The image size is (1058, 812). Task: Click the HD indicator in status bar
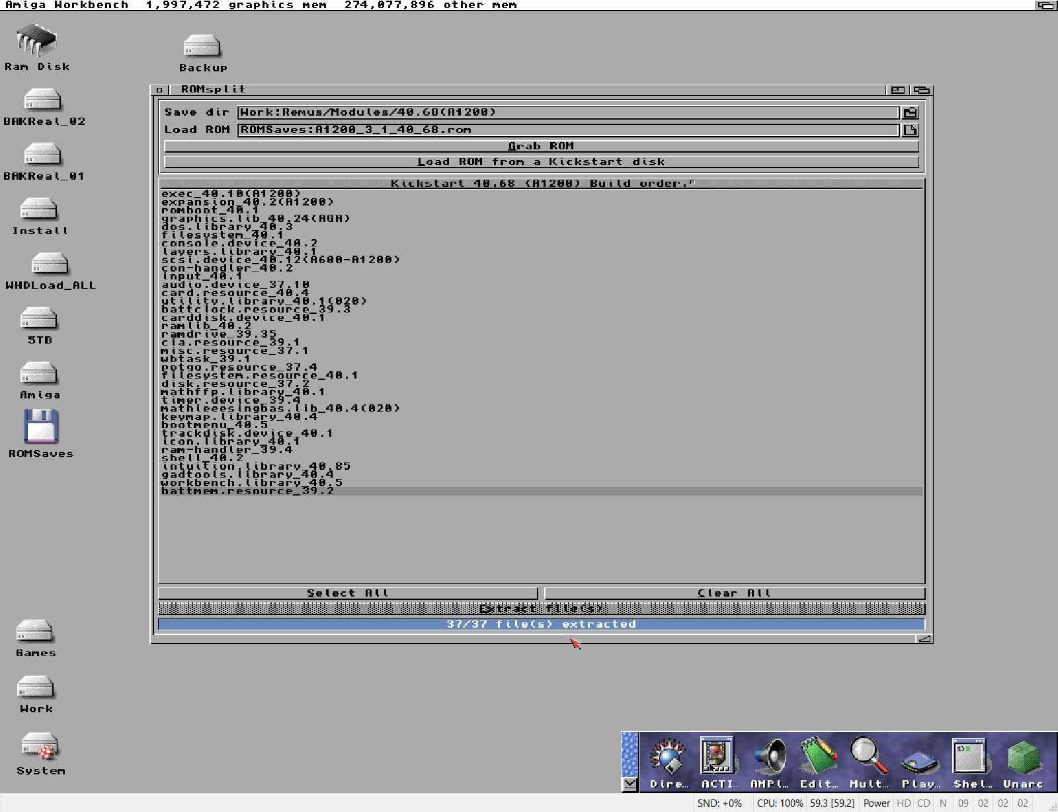pyautogui.click(x=903, y=803)
